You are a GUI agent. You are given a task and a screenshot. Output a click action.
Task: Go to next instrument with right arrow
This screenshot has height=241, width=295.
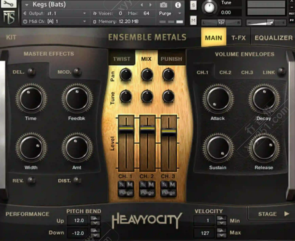[151, 5]
